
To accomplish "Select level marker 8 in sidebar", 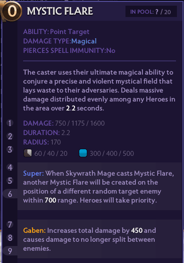I will [10, 238].
